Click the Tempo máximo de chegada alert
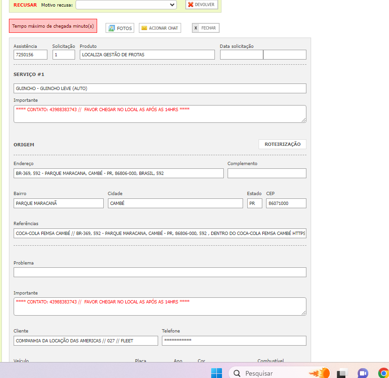The image size is (389, 378). [53, 26]
